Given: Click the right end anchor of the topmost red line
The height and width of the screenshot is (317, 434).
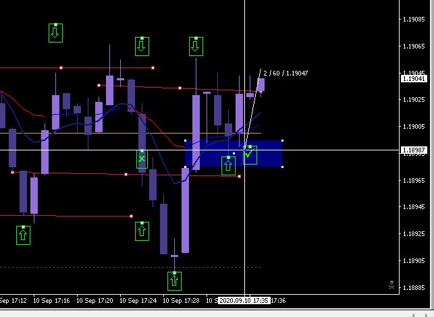Looking at the screenshot, I should point(153,67).
